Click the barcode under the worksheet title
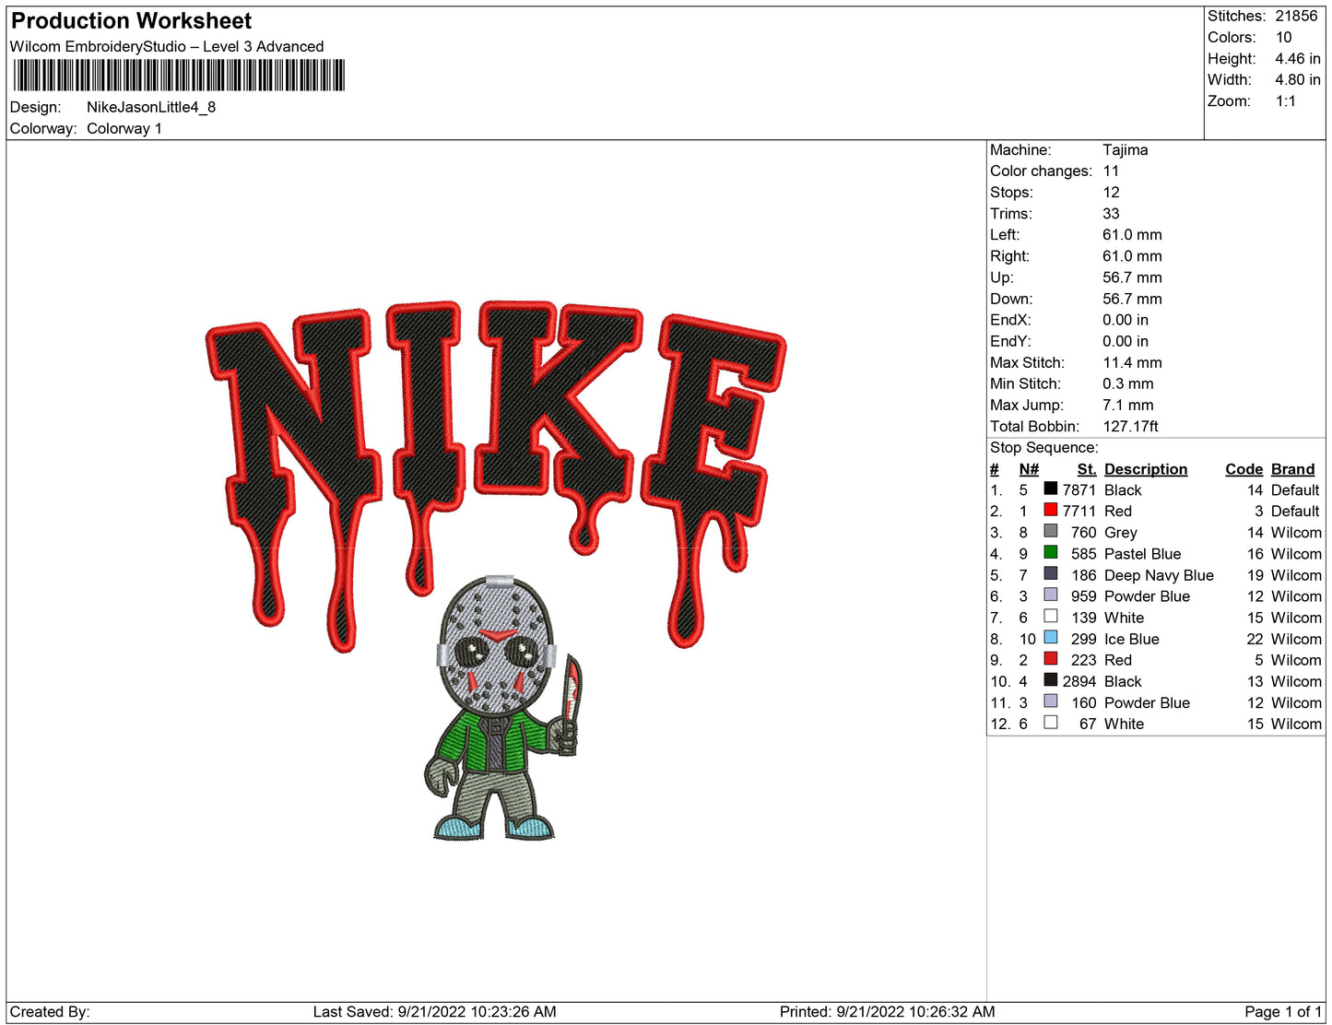The width and height of the screenshot is (1332, 1025). [179, 76]
